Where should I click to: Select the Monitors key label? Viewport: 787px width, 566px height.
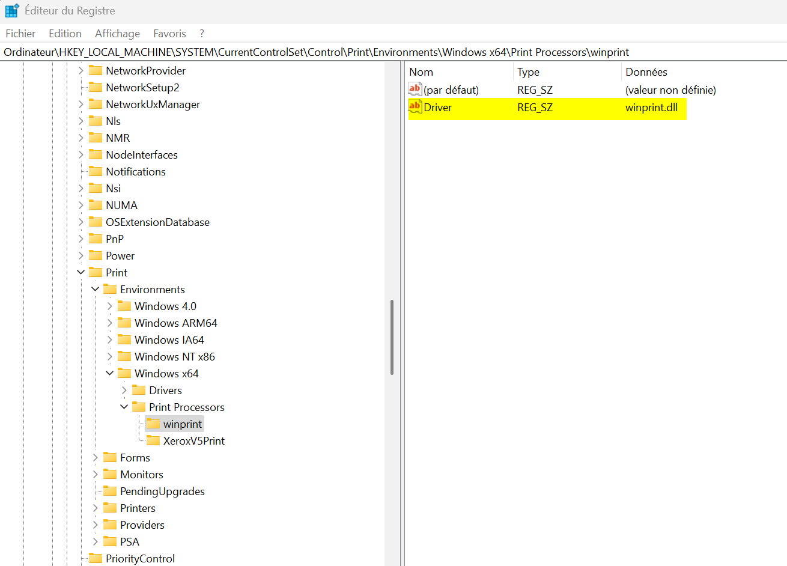(x=142, y=475)
